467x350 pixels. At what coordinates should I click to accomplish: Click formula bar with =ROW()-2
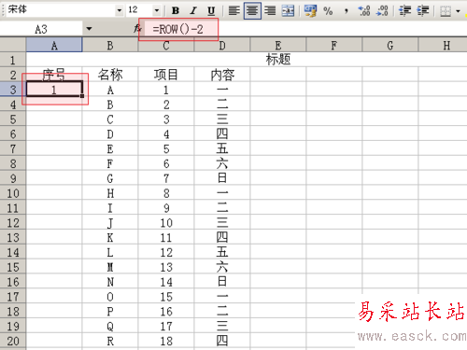306,29
